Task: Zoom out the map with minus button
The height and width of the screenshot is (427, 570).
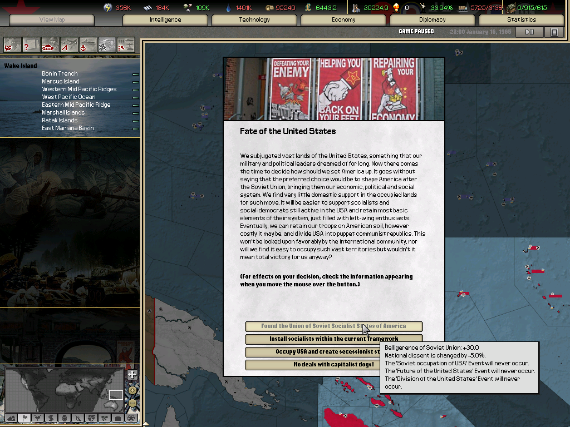Action: click(132, 402)
